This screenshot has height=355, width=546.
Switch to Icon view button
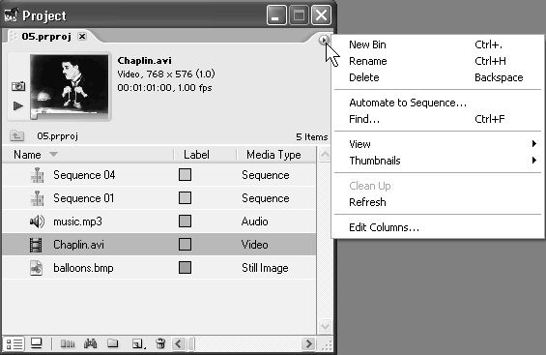click(36, 343)
